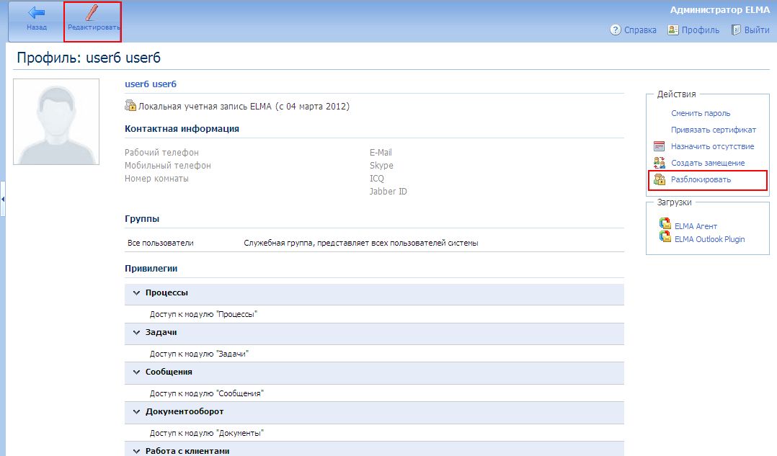
Task: Collapse the Процессы privileges section
Action: click(137, 293)
